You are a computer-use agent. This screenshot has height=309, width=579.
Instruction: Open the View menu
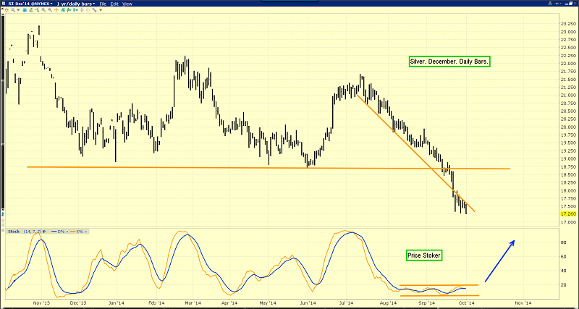coord(127,4)
